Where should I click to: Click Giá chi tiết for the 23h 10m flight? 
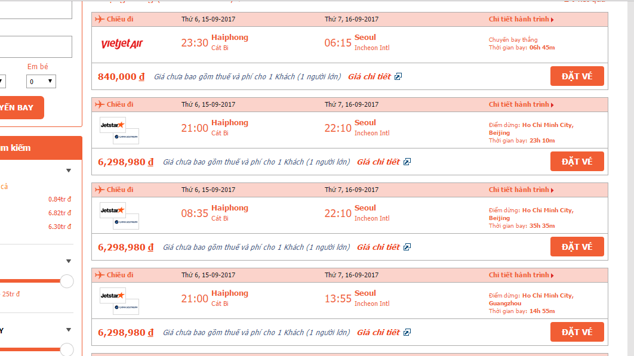[378, 162]
